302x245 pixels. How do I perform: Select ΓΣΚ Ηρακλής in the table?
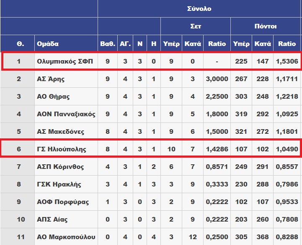click(59, 184)
